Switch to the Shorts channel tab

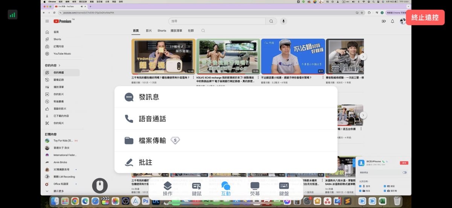pos(162,31)
